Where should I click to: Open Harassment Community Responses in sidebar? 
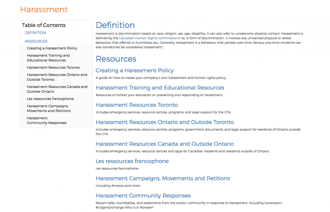pyautogui.click(x=47, y=120)
